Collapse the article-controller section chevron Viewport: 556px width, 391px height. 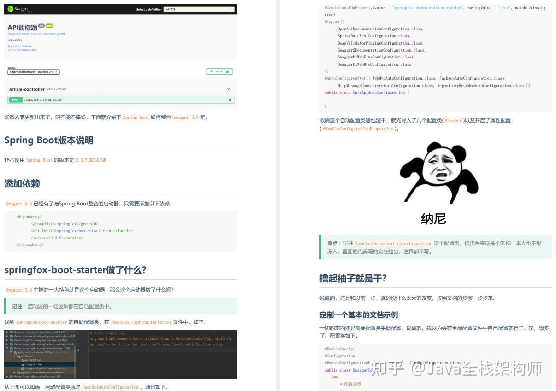click(x=228, y=89)
